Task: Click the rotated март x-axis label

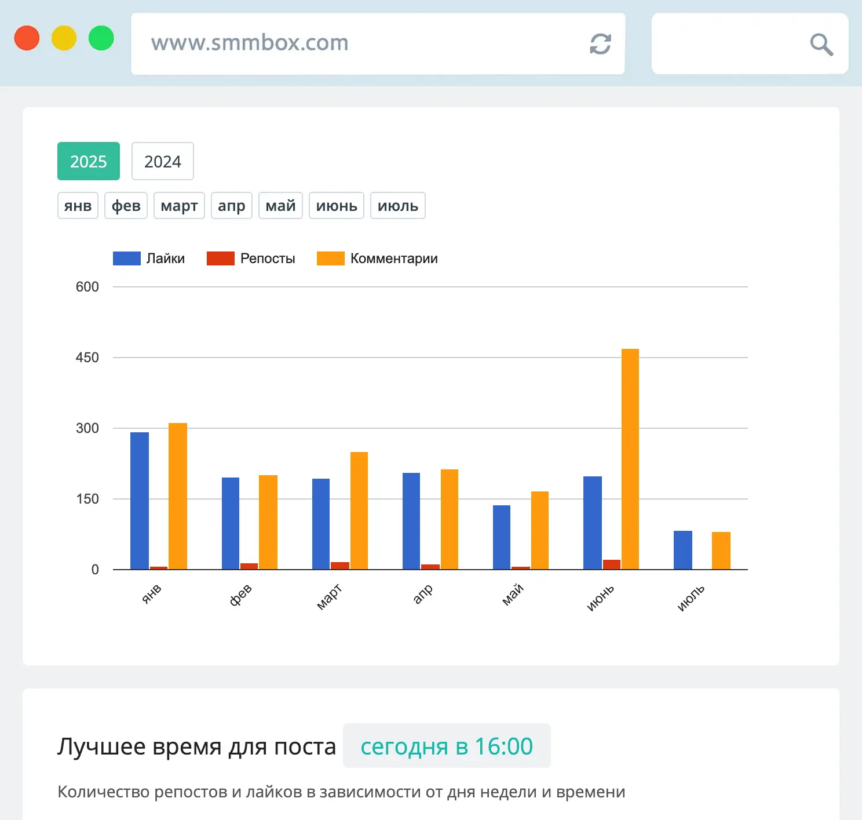Action: 329,597
